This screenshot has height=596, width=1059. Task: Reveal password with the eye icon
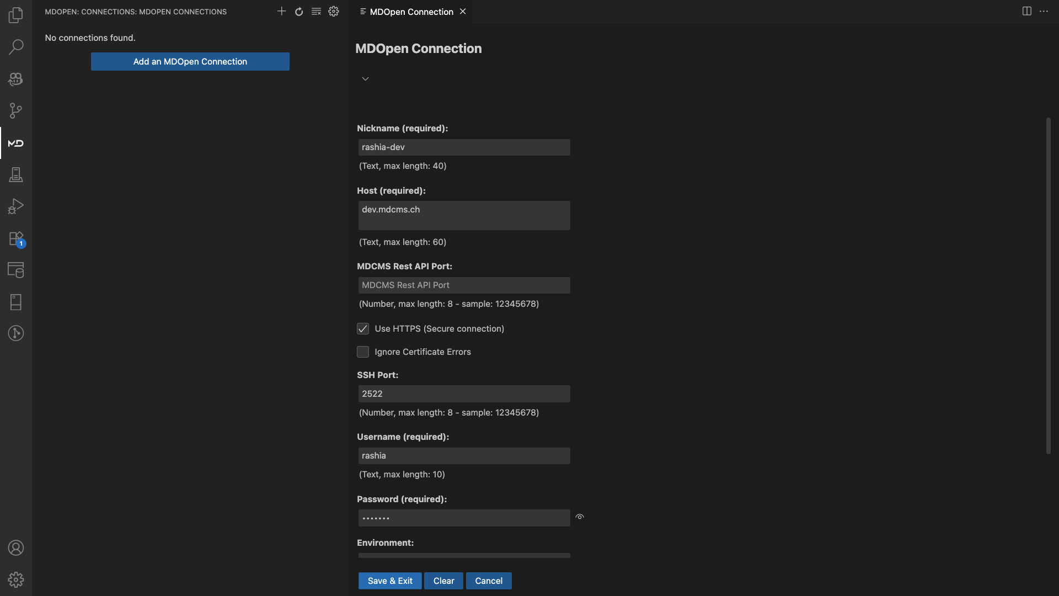coord(580,517)
